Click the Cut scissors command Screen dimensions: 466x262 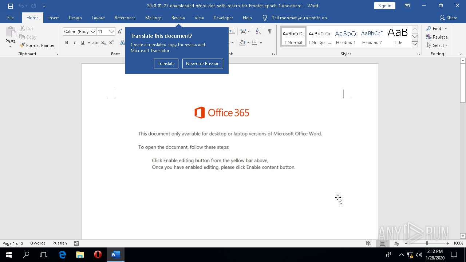[26, 28]
